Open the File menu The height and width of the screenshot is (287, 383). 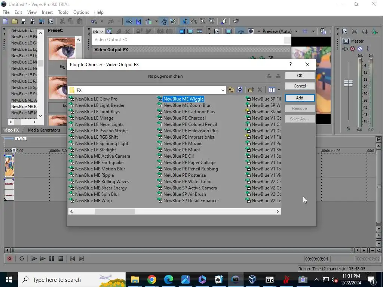(6, 12)
